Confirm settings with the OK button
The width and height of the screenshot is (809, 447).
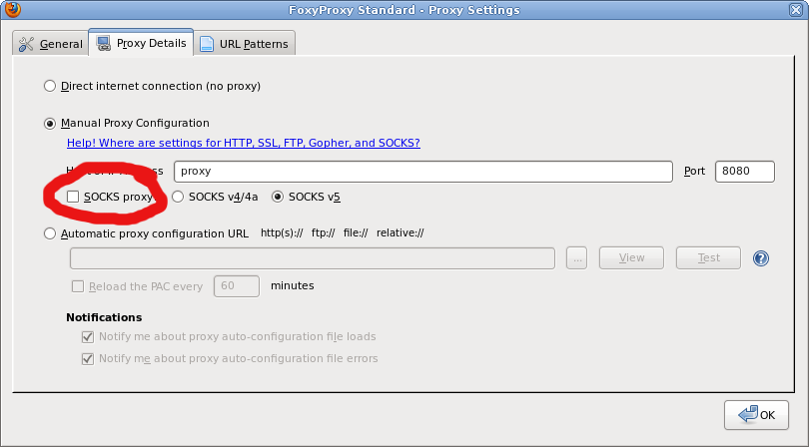click(x=756, y=415)
